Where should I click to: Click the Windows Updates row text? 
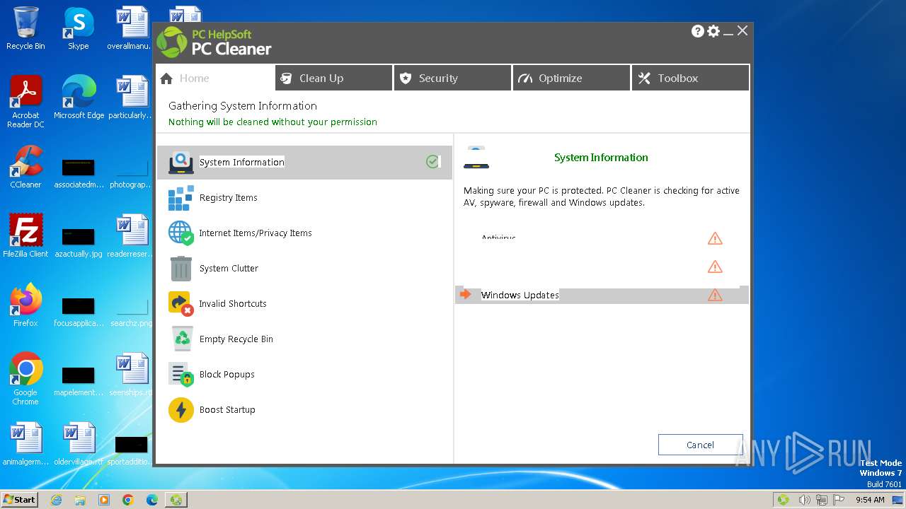[x=520, y=295]
